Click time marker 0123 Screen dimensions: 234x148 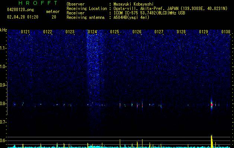point(70,32)
